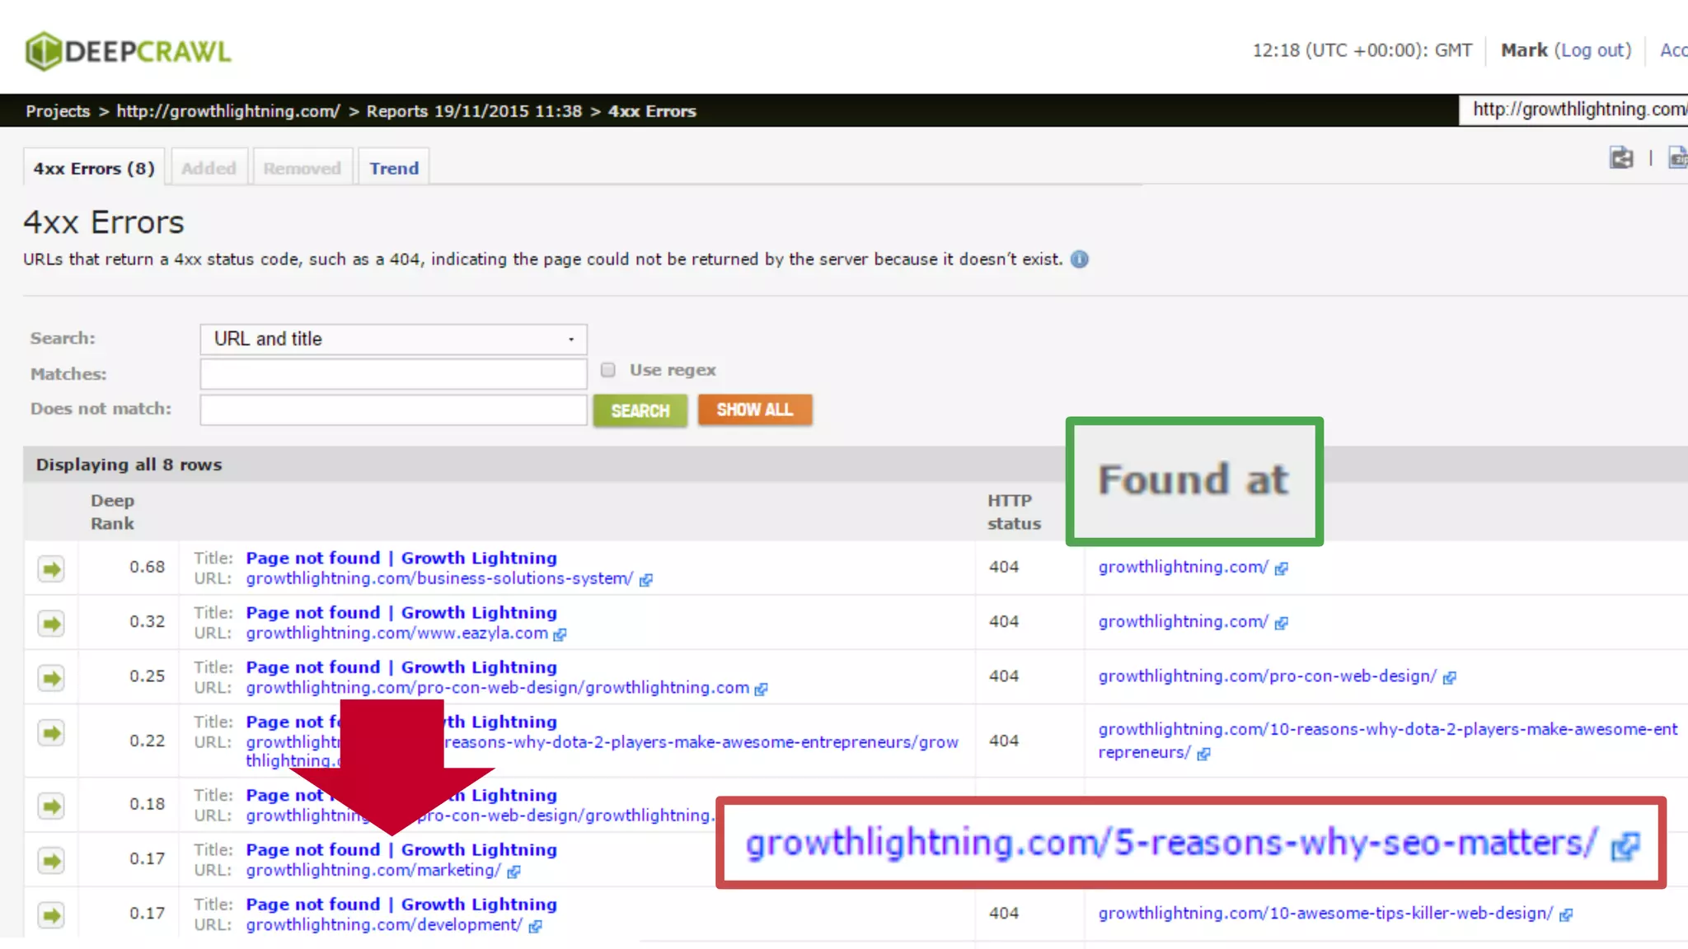Click into the Matches input field
The height and width of the screenshot is (949, 1688).
tap(393, 374)
